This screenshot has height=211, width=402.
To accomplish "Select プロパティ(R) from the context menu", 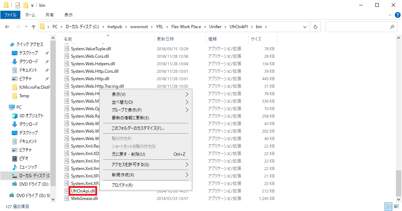I will pos(122,185).
